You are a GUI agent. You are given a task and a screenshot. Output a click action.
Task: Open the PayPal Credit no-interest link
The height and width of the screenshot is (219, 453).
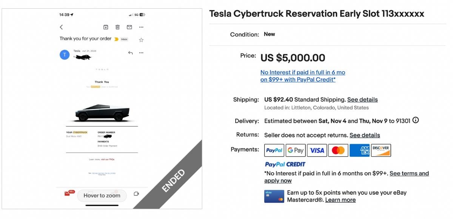(302, 76)
